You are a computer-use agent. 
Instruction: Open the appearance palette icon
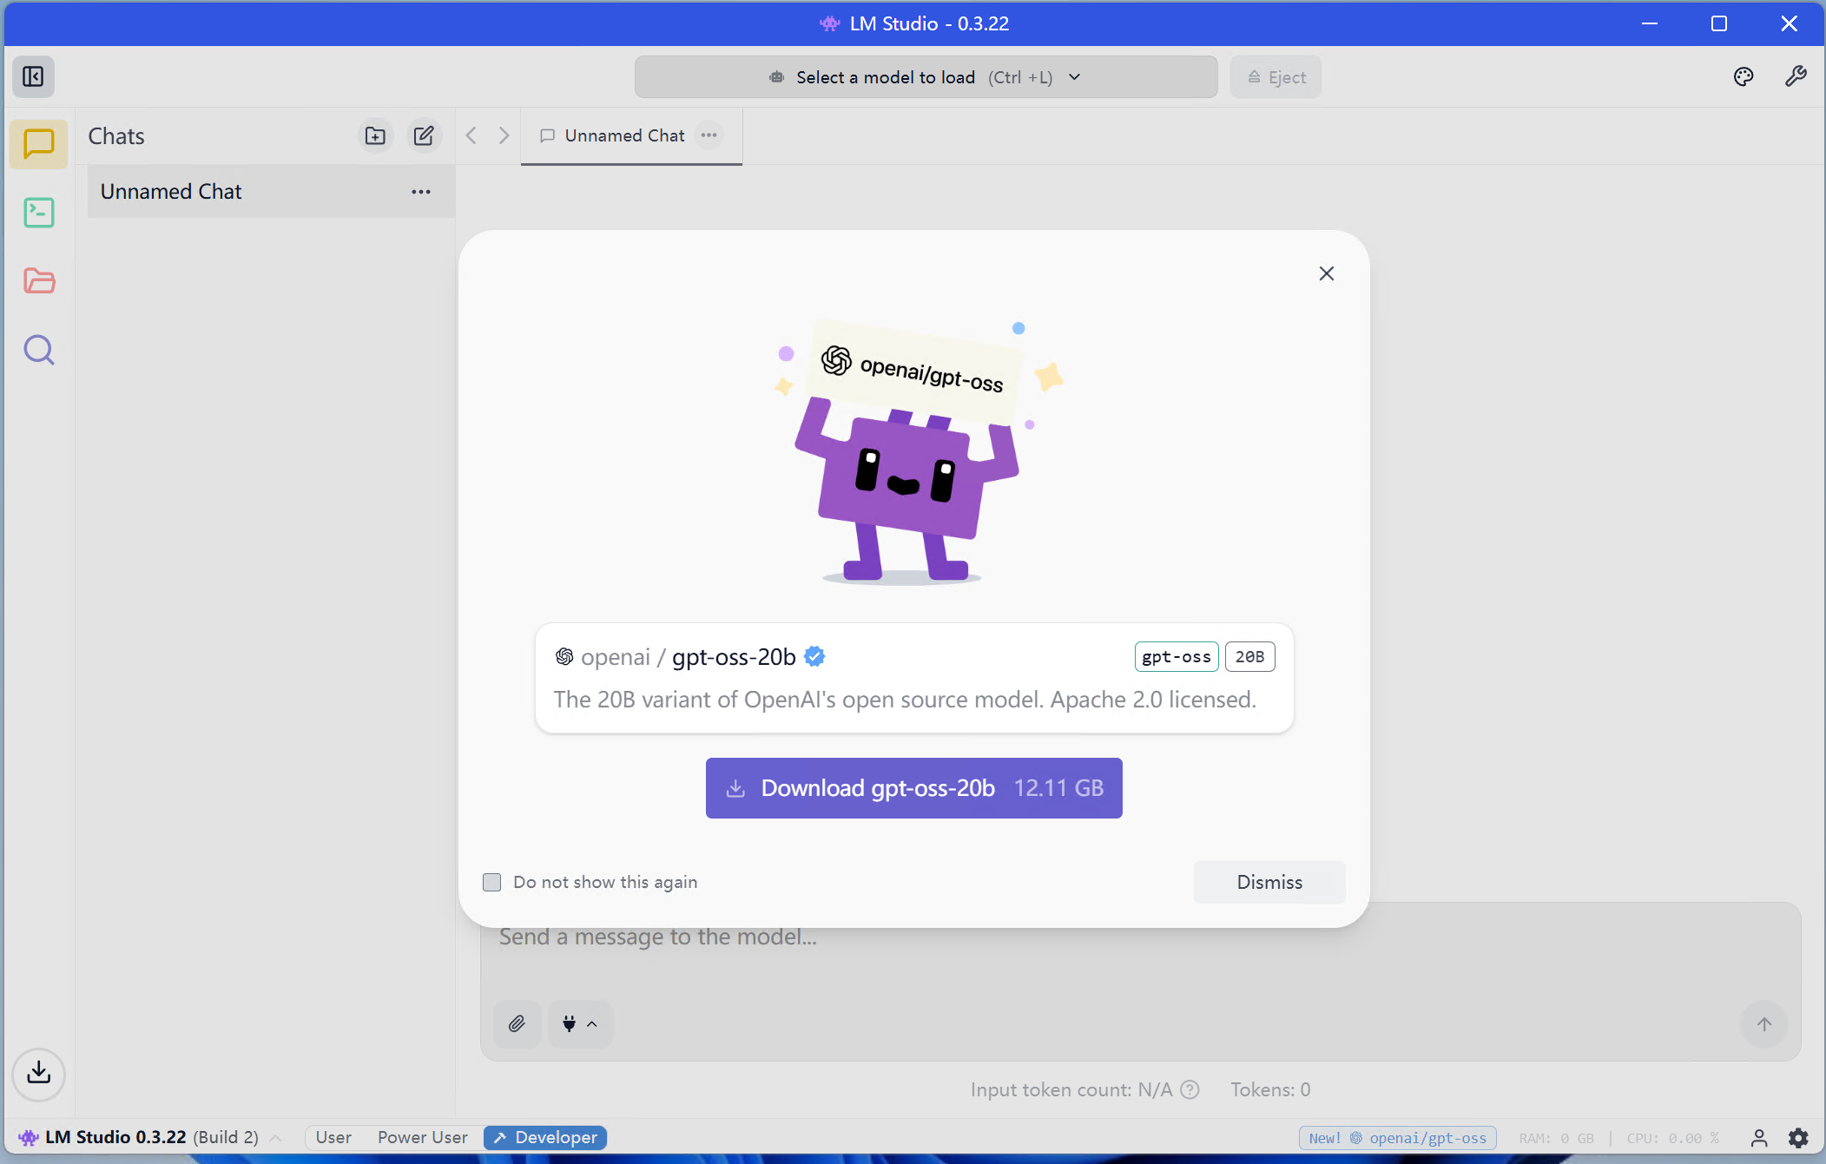[1743, 77]
